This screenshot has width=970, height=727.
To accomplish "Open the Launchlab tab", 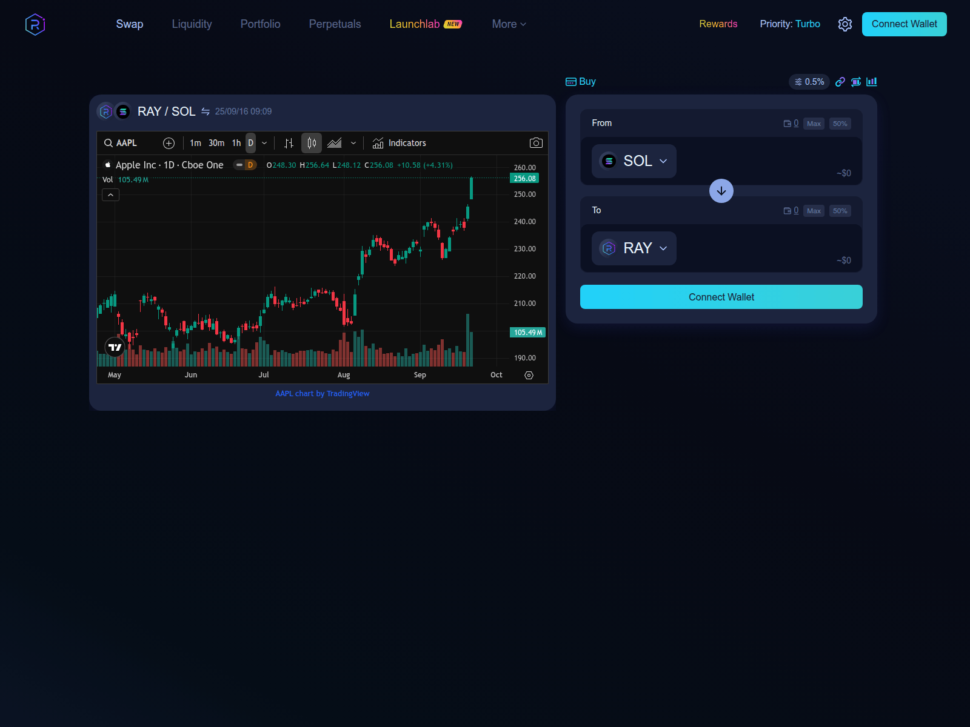I will (x=426, y=24).
